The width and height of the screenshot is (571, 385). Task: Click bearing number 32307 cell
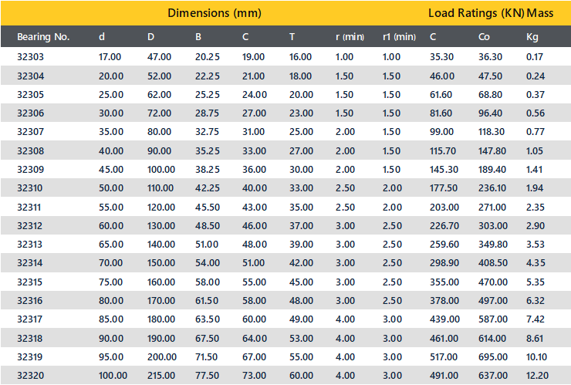coord(30,132)
